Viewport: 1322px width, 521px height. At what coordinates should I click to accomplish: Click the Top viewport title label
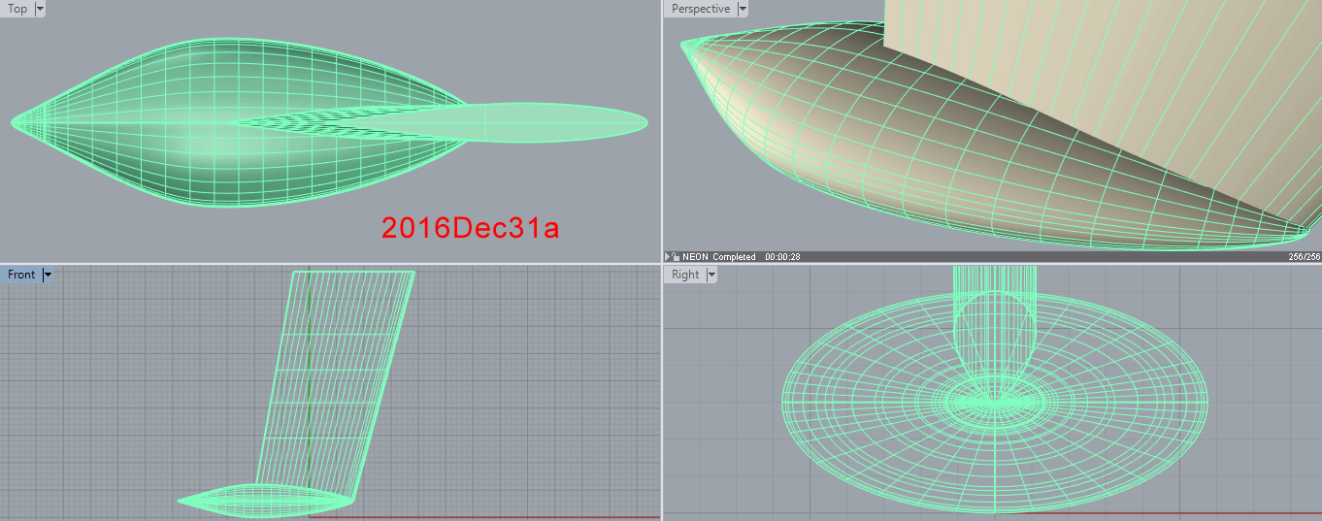[17, 9]
